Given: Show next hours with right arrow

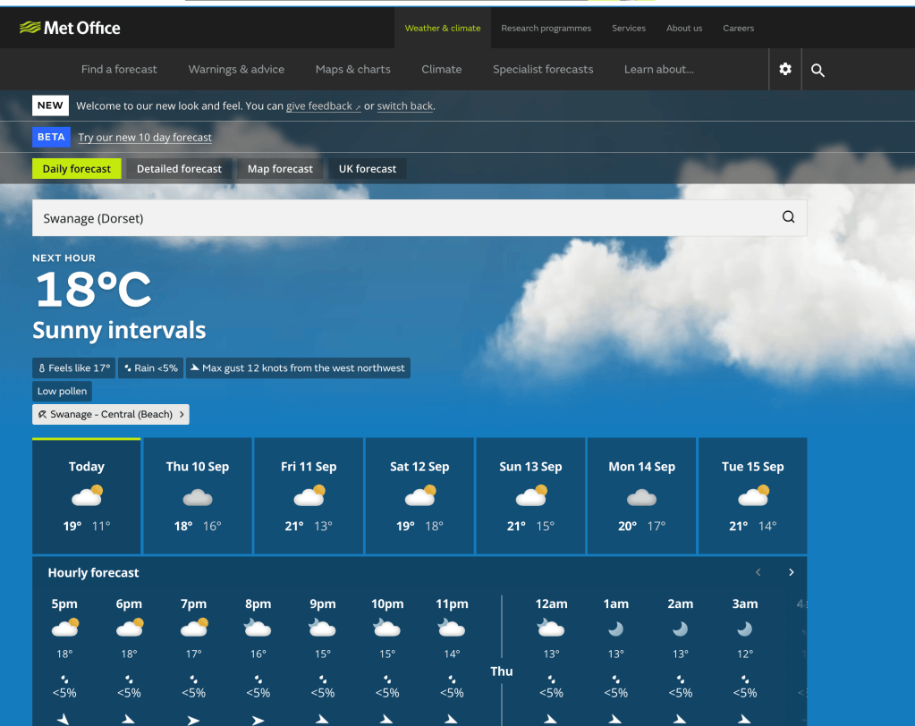Looking at the screenshot, I should coord(792,572).
